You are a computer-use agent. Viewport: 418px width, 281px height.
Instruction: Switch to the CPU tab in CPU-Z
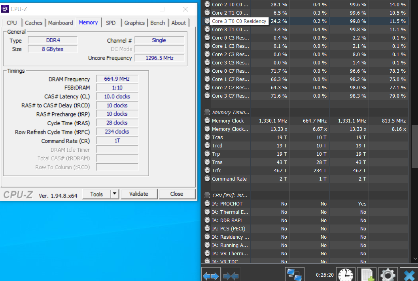pyautogui.click(x=12, y=23)
